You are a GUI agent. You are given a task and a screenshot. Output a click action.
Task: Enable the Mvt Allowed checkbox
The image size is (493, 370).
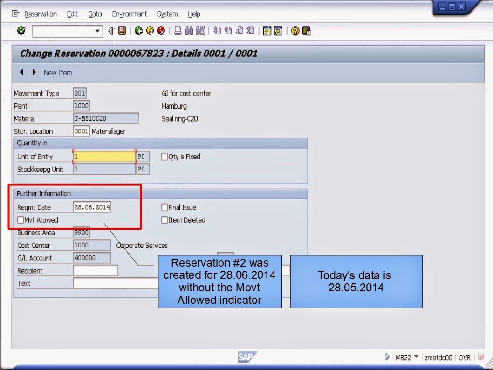20,219
